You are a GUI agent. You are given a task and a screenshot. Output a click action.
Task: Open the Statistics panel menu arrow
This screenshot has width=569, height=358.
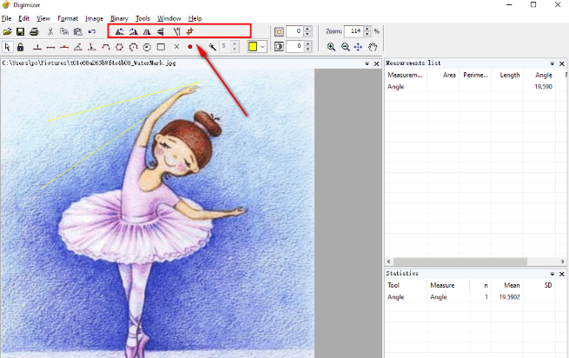click(x=552, y=274)
